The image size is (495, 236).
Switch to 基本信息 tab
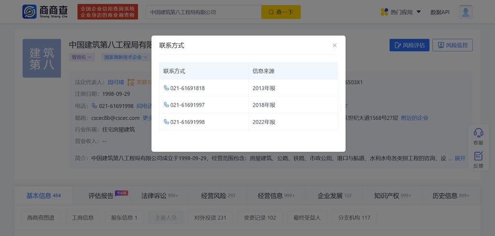pos(43,195)
